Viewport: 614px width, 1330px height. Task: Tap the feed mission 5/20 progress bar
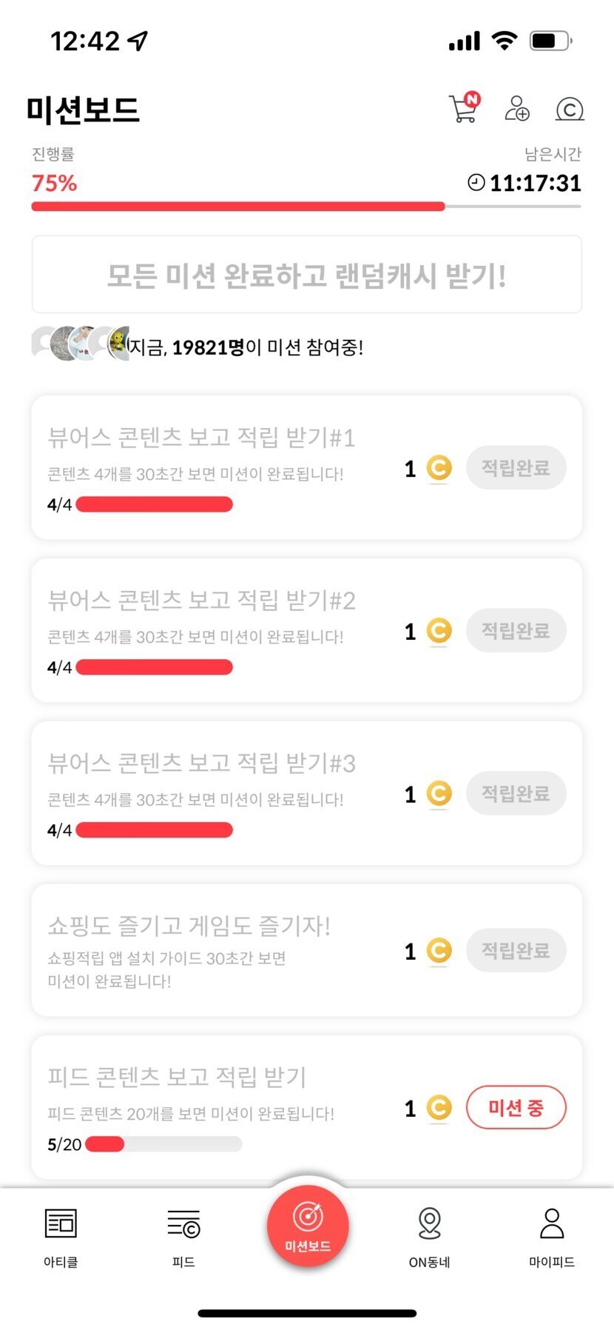[x=163, y=1144]
